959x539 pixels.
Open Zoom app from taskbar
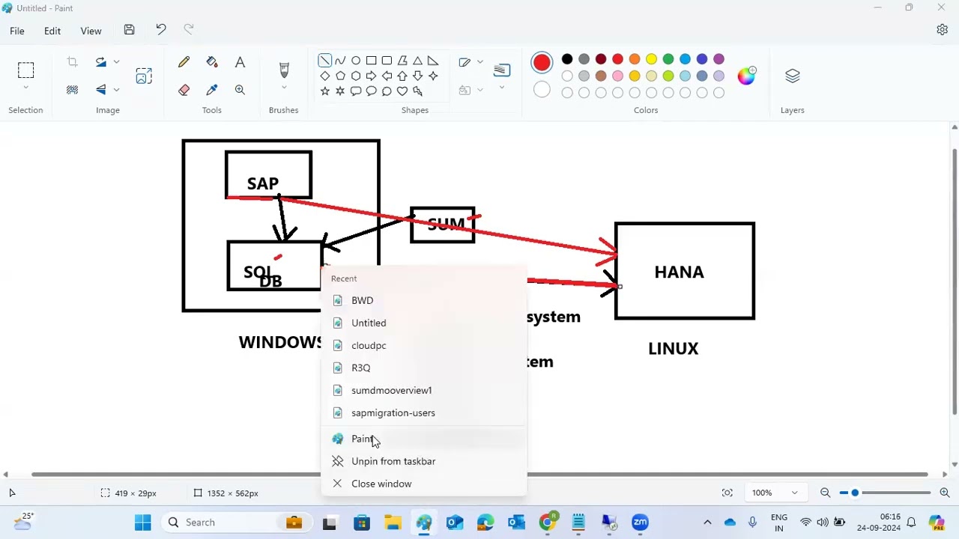(640, 523)
